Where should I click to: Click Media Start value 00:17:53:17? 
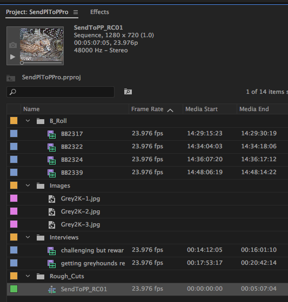click(205, 263)
